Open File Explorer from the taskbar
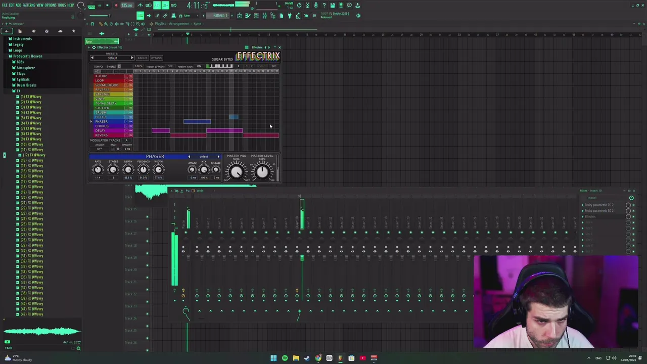This screenshot has width=647, height=364. (296, 358)
